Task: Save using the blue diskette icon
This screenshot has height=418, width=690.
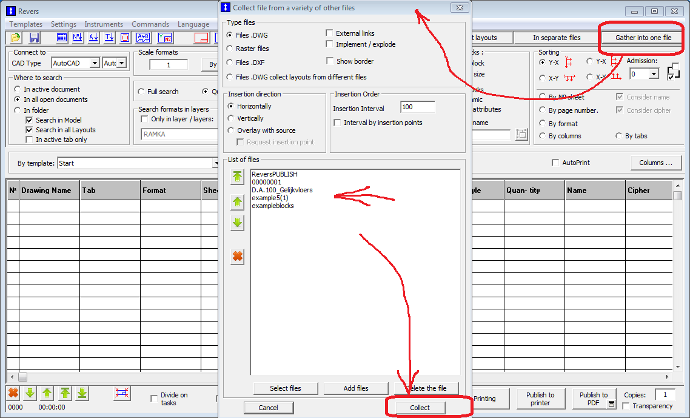Action: (x=34, y=38)
